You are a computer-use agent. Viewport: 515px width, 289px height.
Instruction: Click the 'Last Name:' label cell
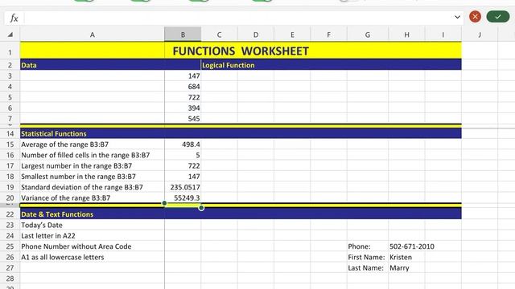(368, 268)
